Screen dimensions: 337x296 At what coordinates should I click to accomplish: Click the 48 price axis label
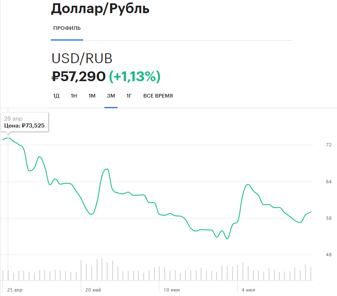point(317,255)
